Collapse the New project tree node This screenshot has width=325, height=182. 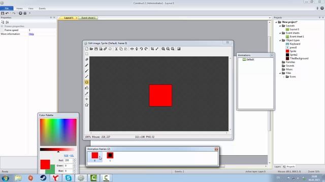click(x=276, y=22)
